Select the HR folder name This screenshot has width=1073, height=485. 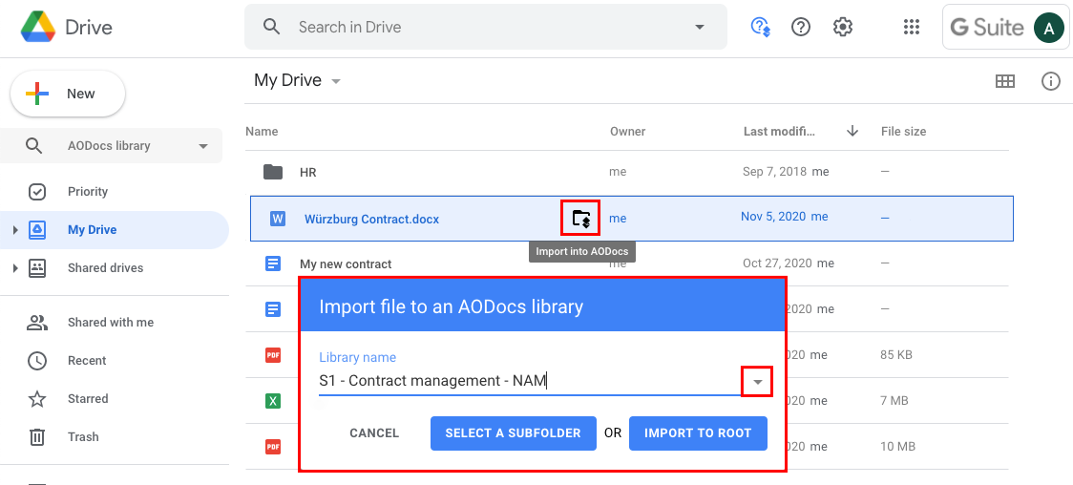pos(308,173)
